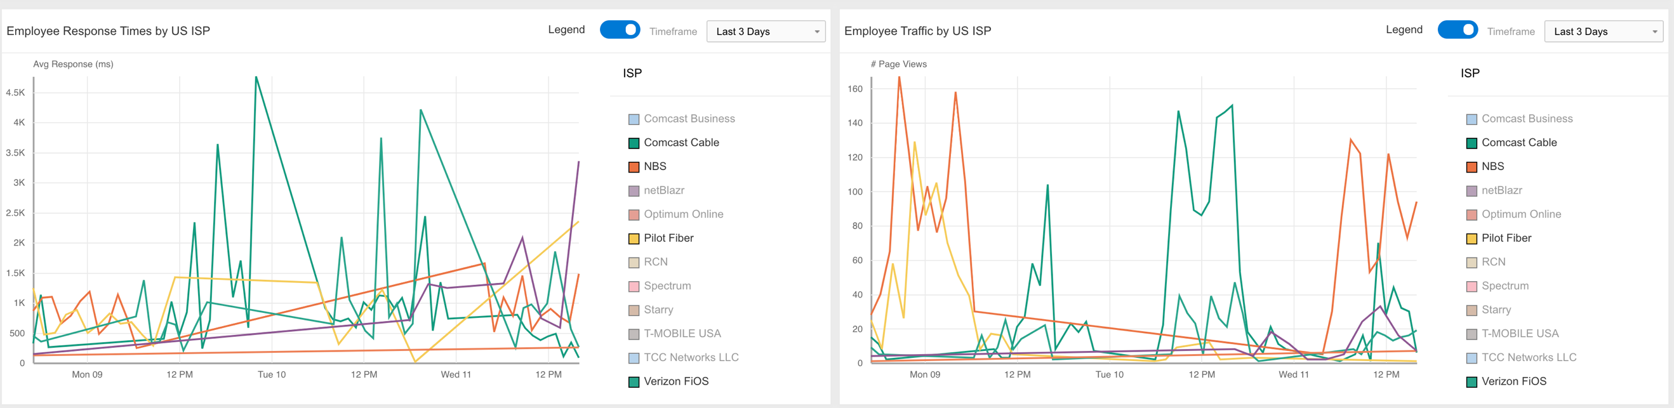Viewport: 1674px width, 408px height.
Task: Click Comcast Cable swatch in Response Times legend
Action: 634,143
